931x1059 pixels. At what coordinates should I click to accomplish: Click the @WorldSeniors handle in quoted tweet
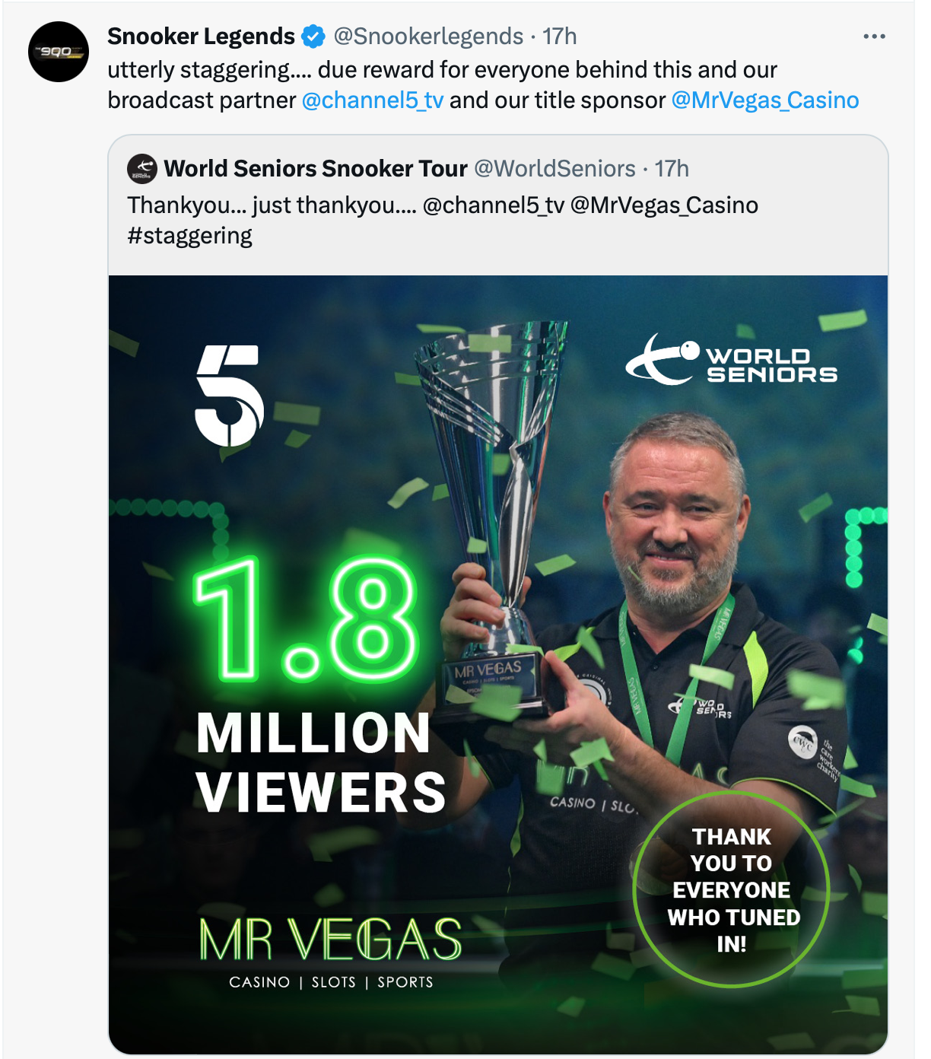(x=554, y=168)
